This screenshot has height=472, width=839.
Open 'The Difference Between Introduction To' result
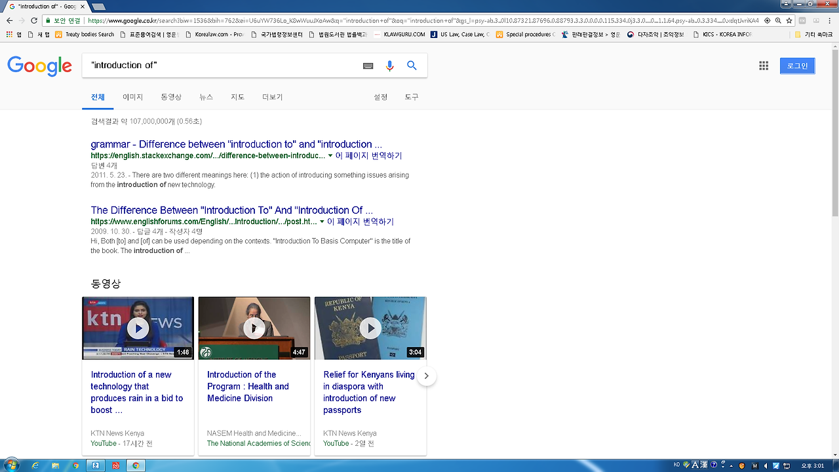pos(231,210)
